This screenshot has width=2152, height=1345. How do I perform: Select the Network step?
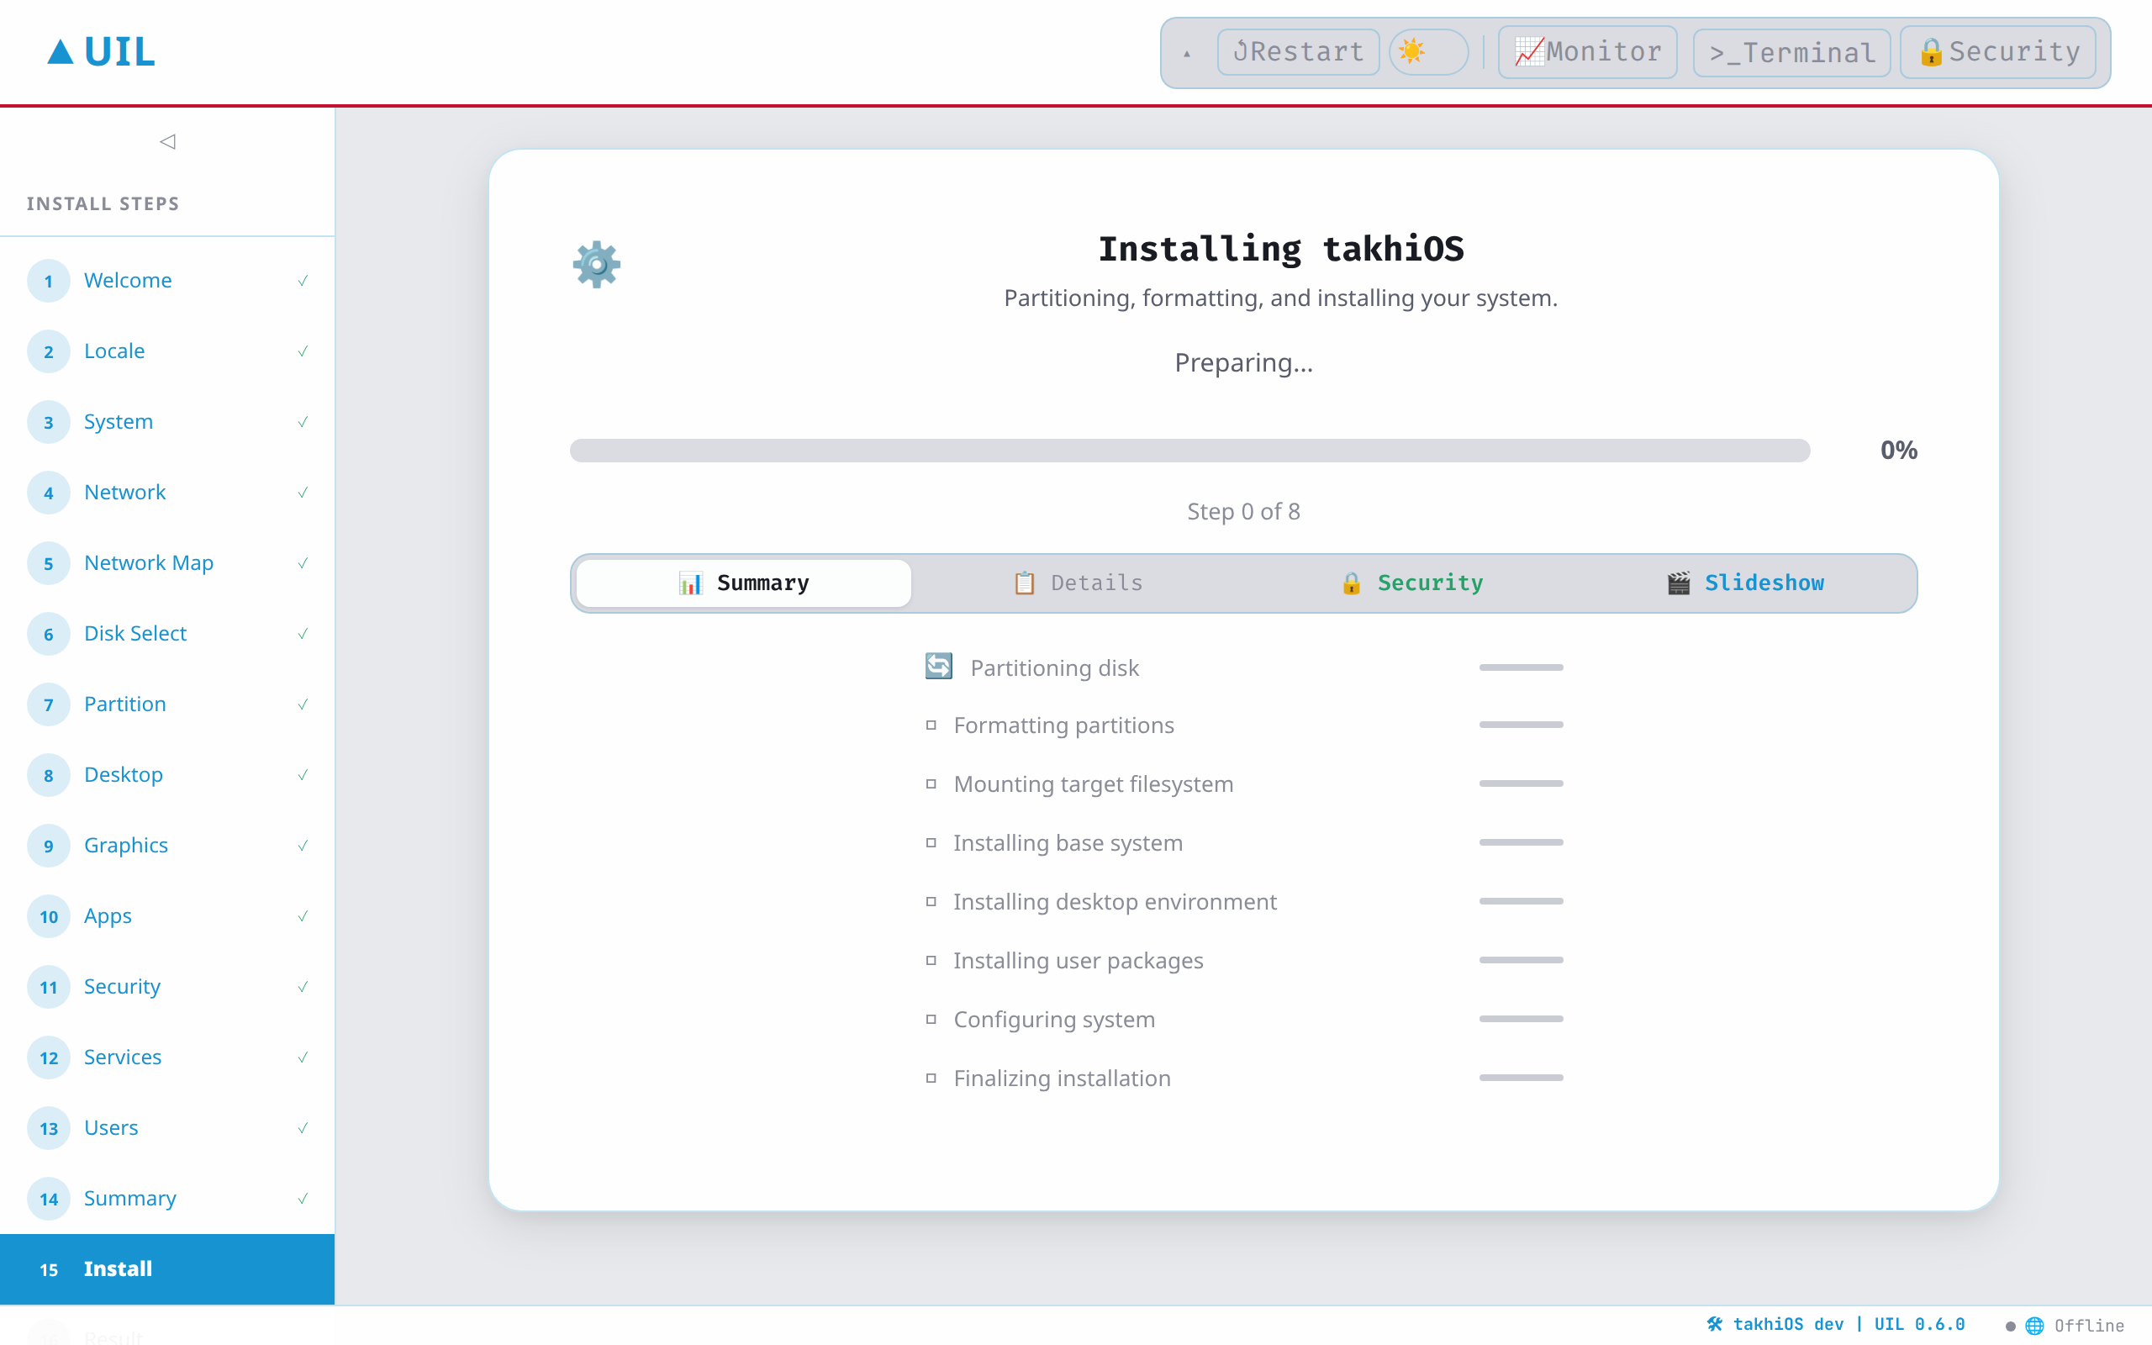tap(167, 493)
